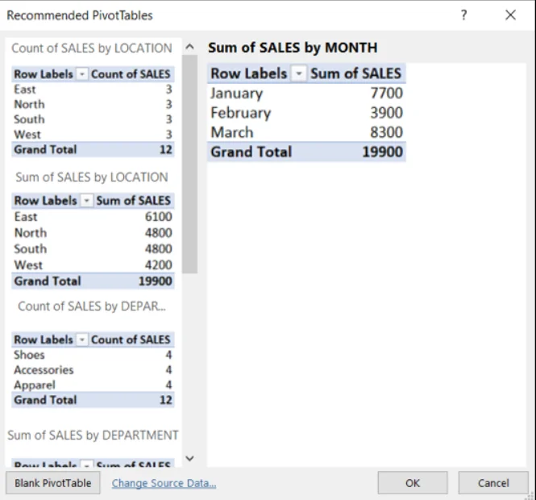This screenshot has width=536, height=500.
Task: Click the January row in preview
Action: (306, 93)
